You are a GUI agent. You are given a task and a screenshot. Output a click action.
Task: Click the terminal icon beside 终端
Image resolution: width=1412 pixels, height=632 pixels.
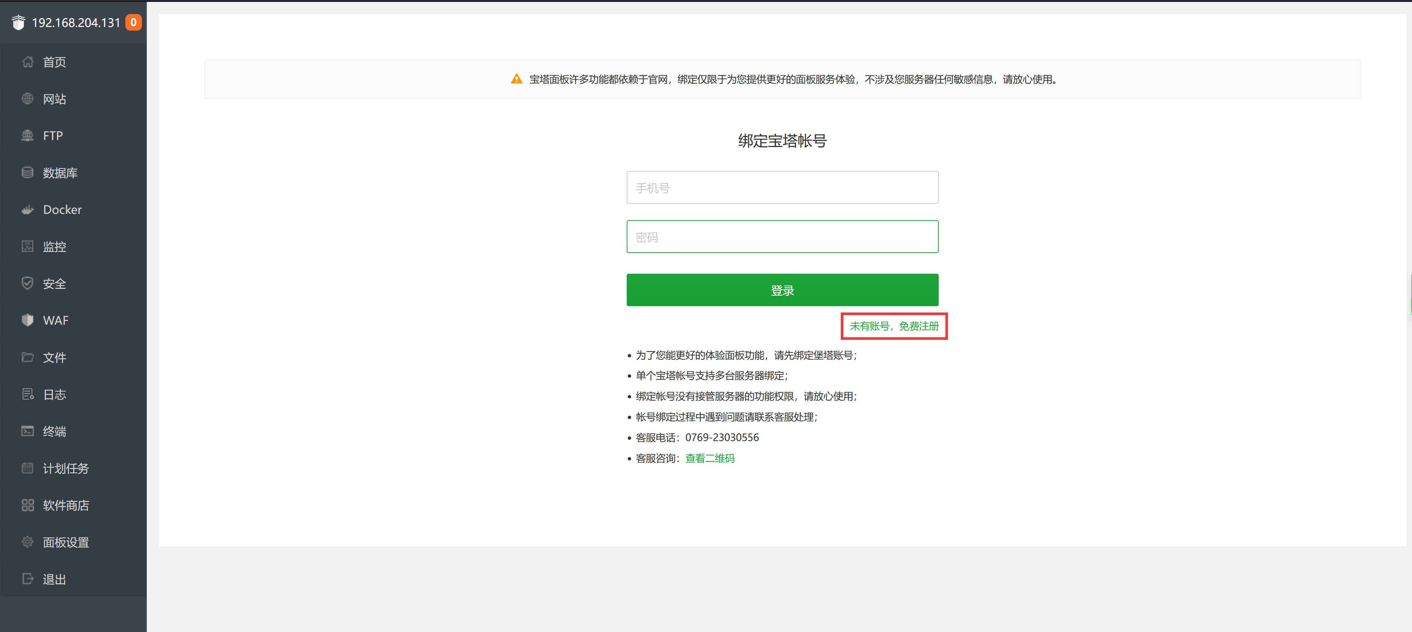coord(27,431)
